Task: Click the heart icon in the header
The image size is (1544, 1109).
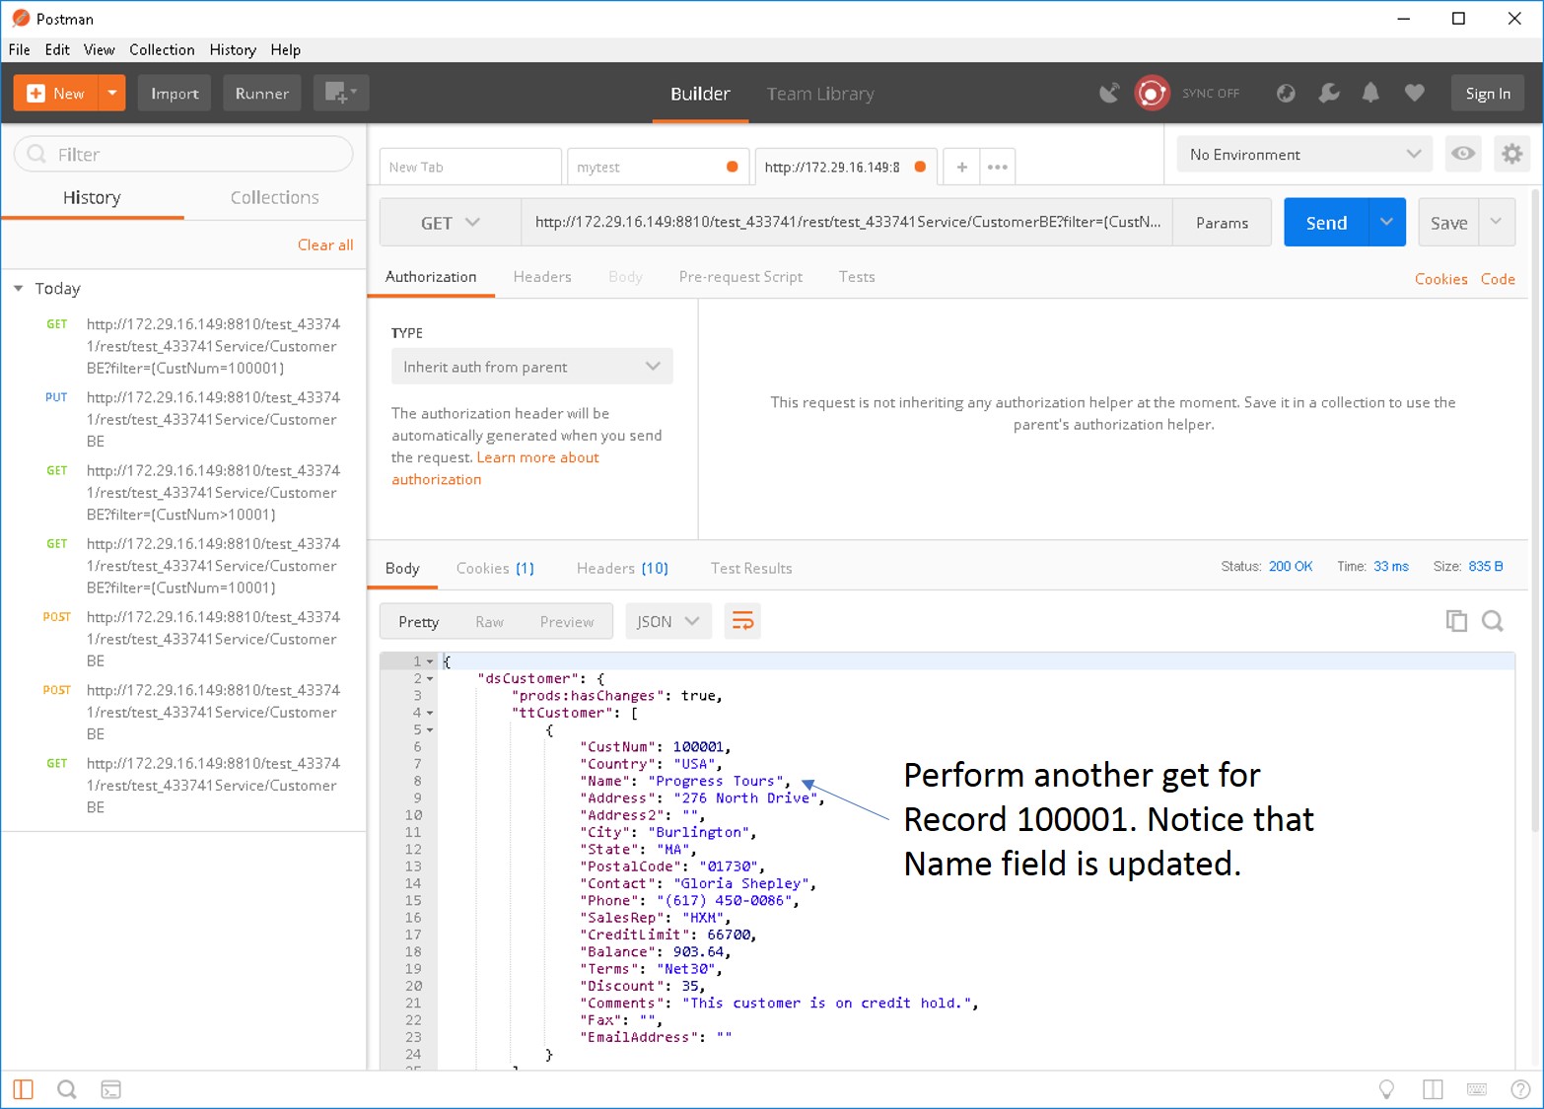Action: tap(1414, 93)
